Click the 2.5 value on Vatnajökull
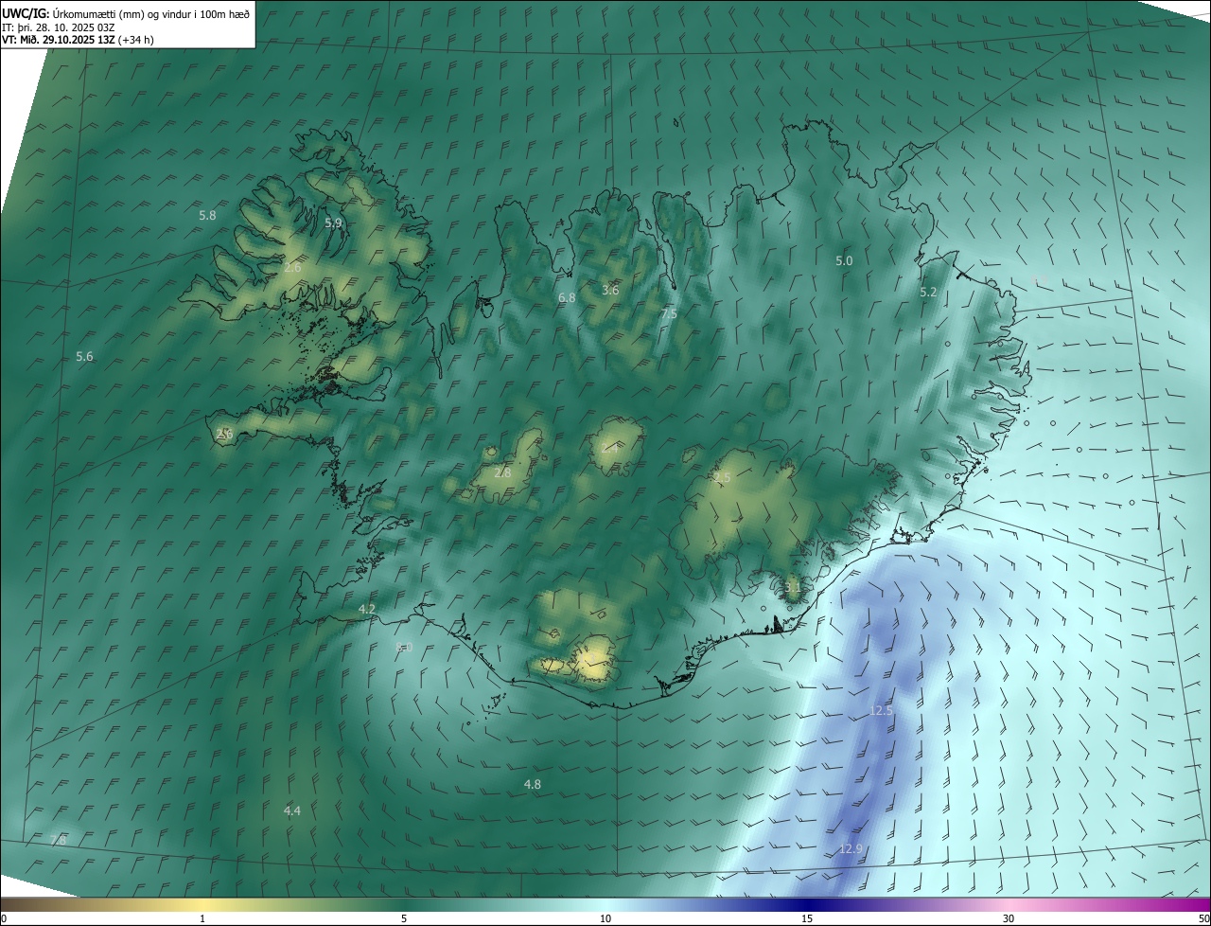The image size is (1211, 926). pyautogui.click(x=722, y=478)
